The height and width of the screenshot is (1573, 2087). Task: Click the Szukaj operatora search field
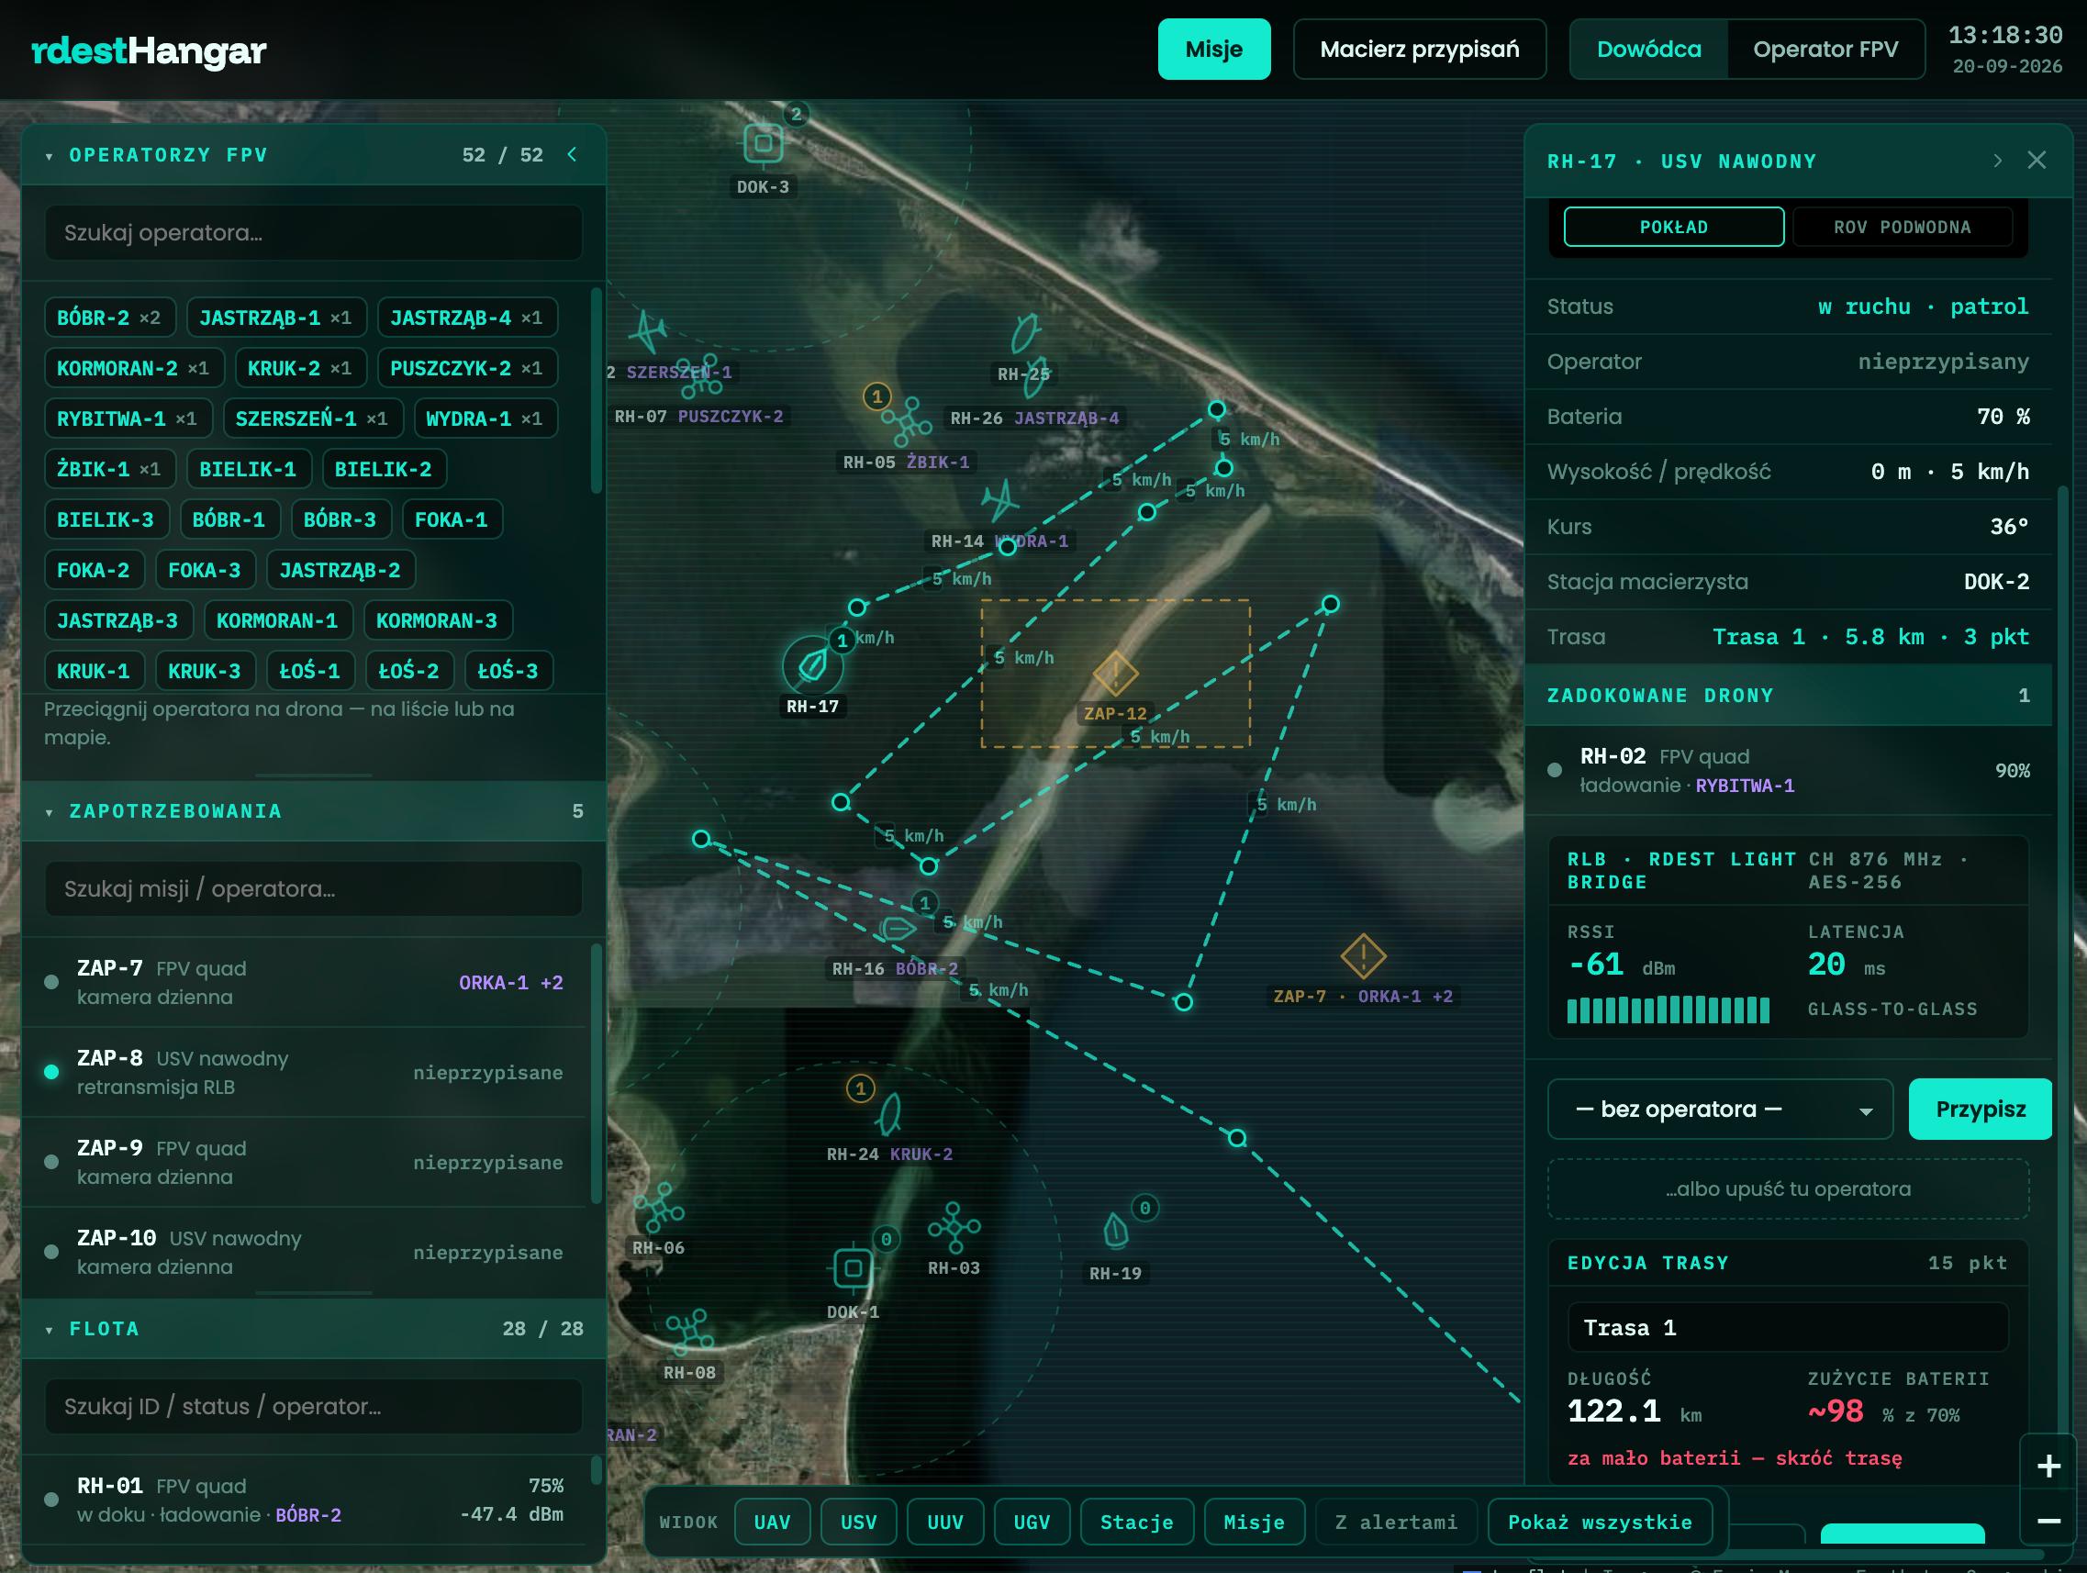click(313, 233)
